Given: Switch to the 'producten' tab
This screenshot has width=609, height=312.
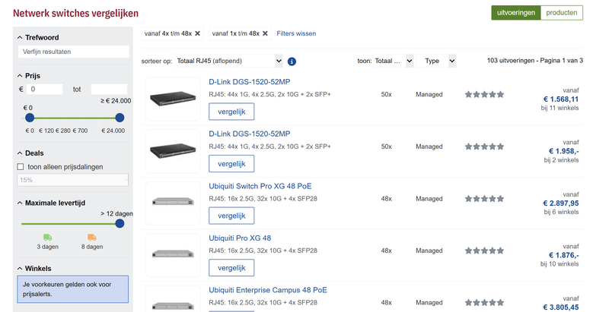Looking at the screenshot, I should [561, 13].
